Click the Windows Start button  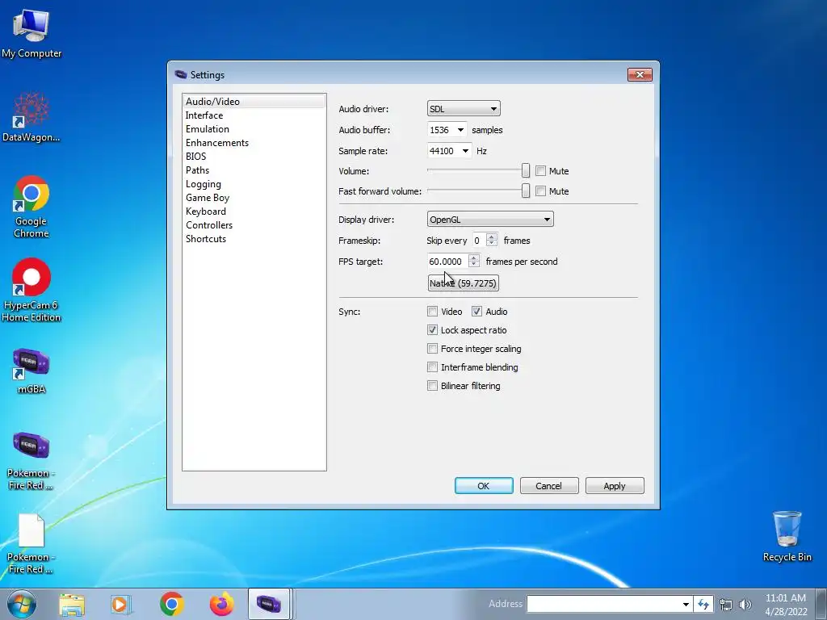[x=22, y=604]
